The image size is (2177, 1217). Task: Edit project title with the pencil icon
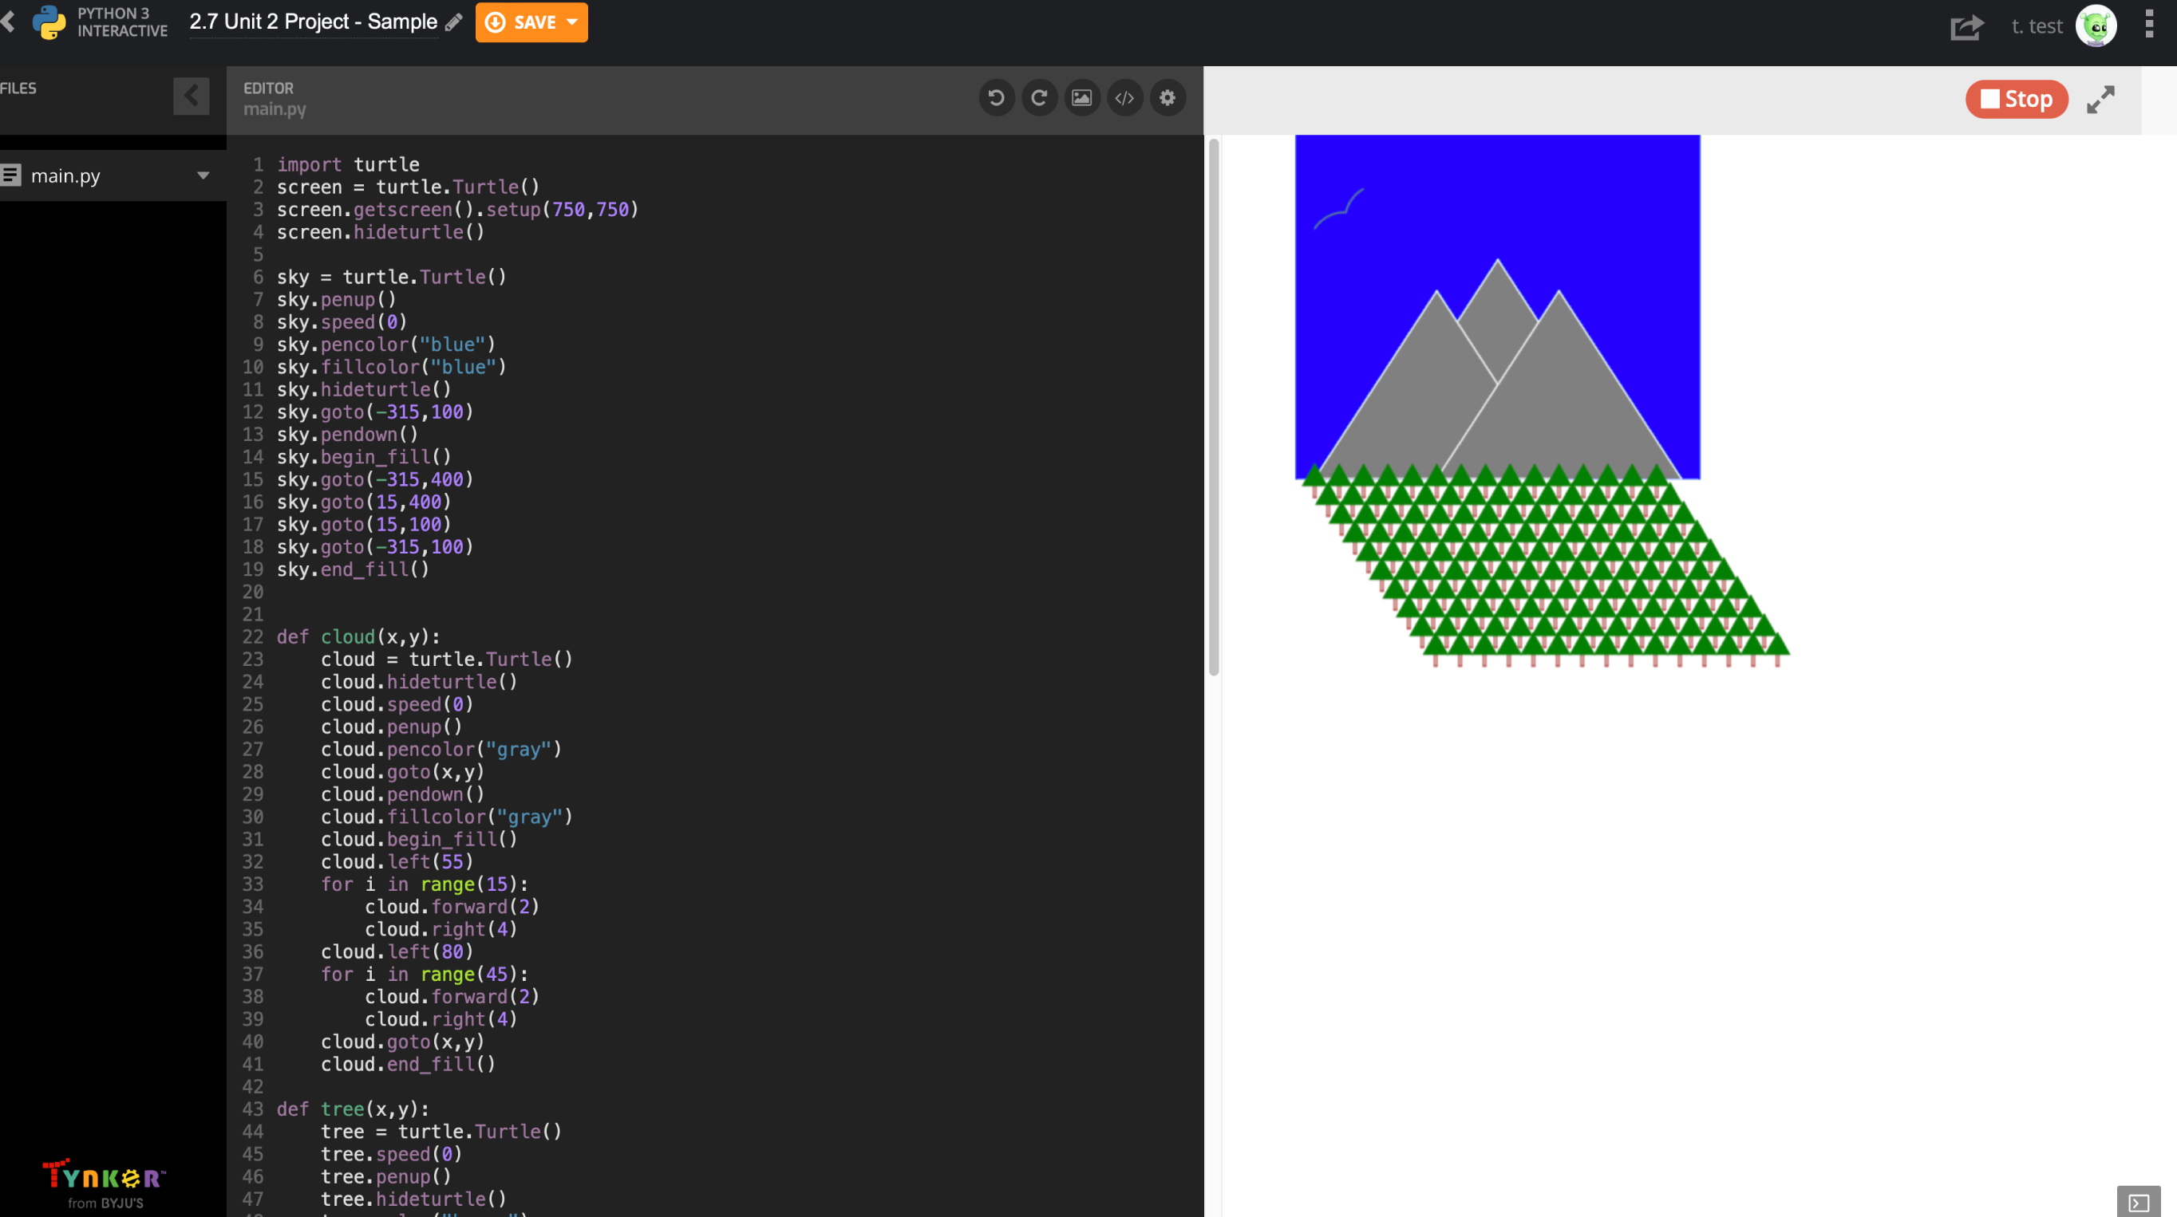454,22
